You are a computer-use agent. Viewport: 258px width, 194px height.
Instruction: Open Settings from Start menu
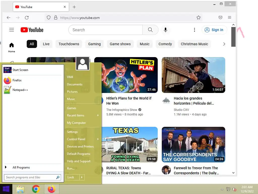click(x=72, y=132)
